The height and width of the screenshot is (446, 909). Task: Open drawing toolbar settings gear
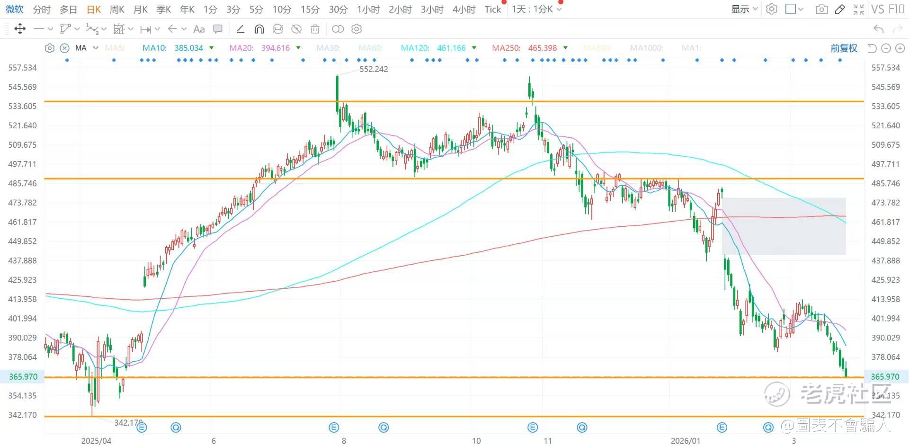(356, 29)
